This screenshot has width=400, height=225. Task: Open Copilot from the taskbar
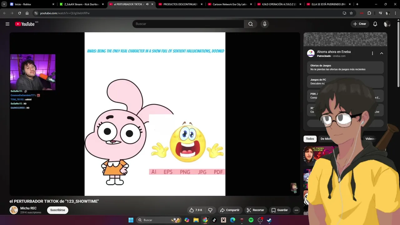point(187,220)
